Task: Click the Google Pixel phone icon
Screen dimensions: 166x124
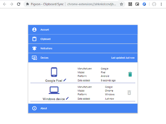Action: point(54,72)
